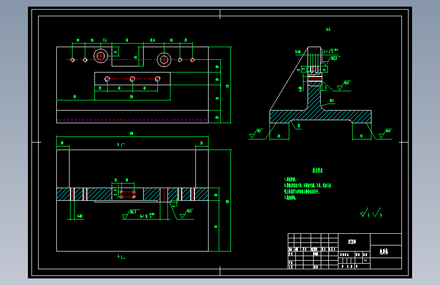Select the red rectangle with four corner holes
440x285 pixels.
(x=128, y=194)
